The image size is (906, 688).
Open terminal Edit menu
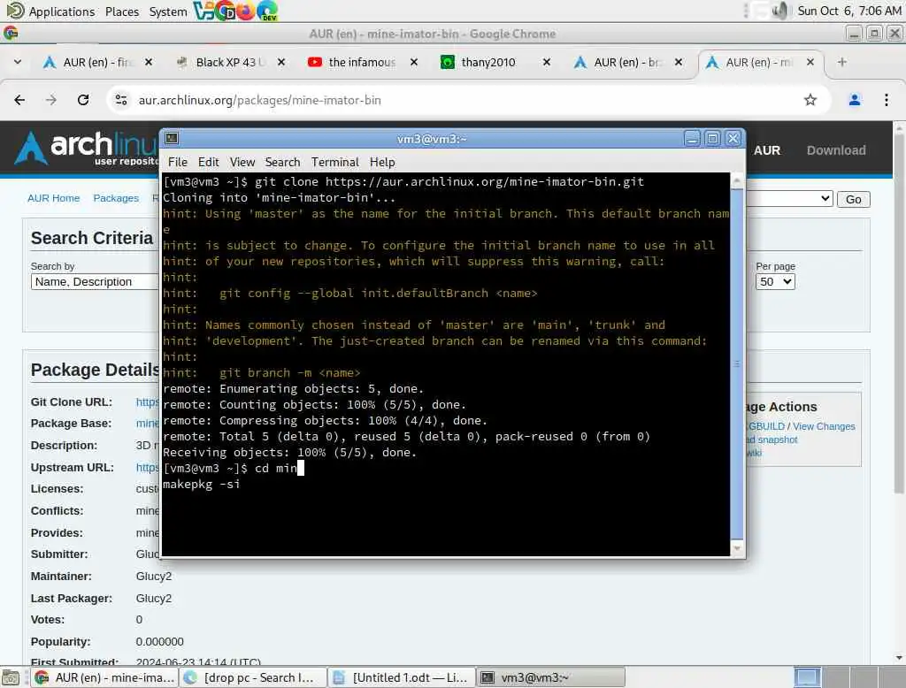208,162
